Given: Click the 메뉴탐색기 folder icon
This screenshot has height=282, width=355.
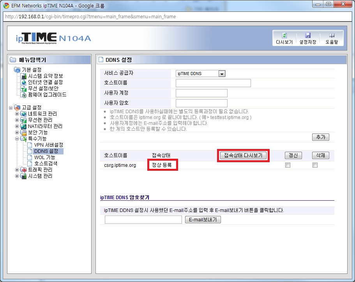Looking at the screenshot, I should coord(13,60).
